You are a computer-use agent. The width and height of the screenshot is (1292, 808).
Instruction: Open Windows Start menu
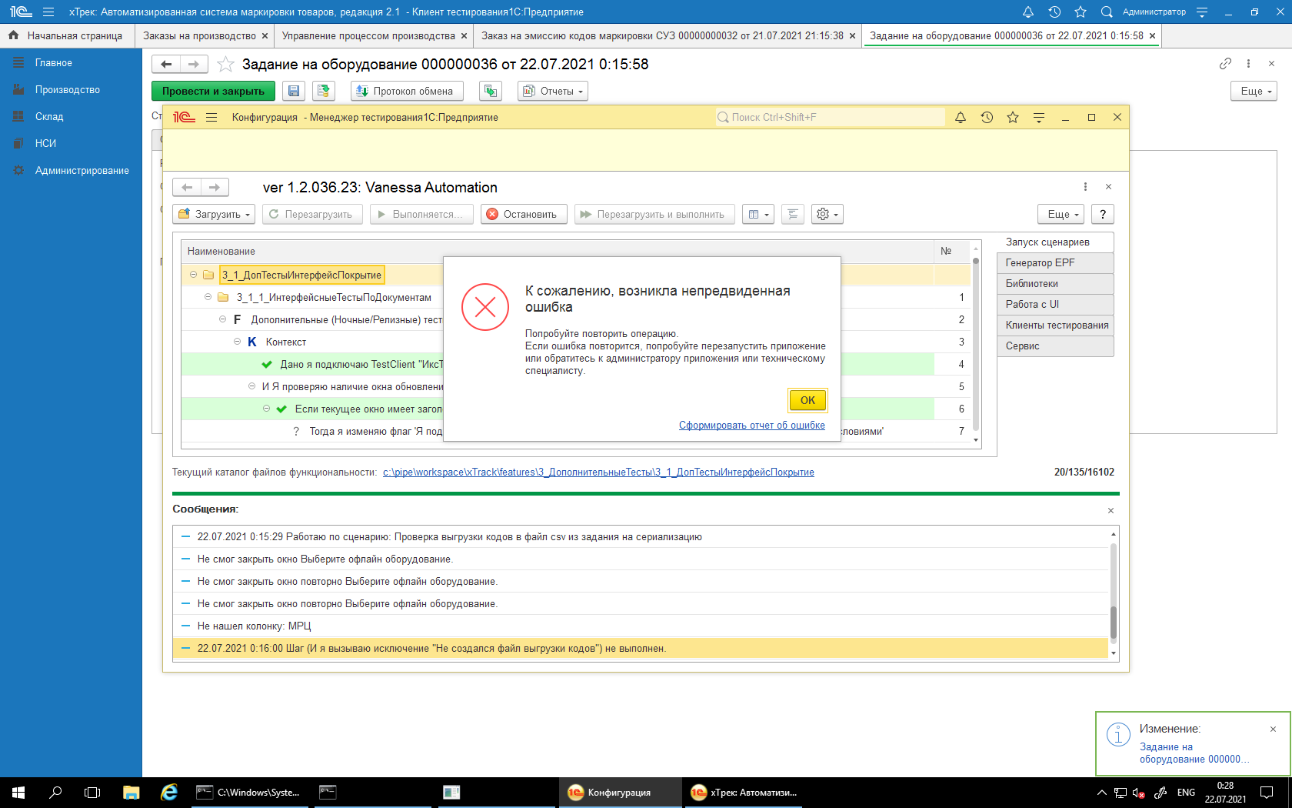pyautogui.click(x=18, y=793)
